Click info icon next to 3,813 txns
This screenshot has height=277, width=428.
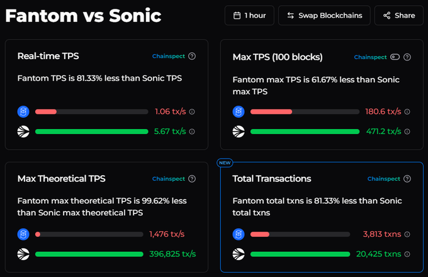click(x=407, y=234)
